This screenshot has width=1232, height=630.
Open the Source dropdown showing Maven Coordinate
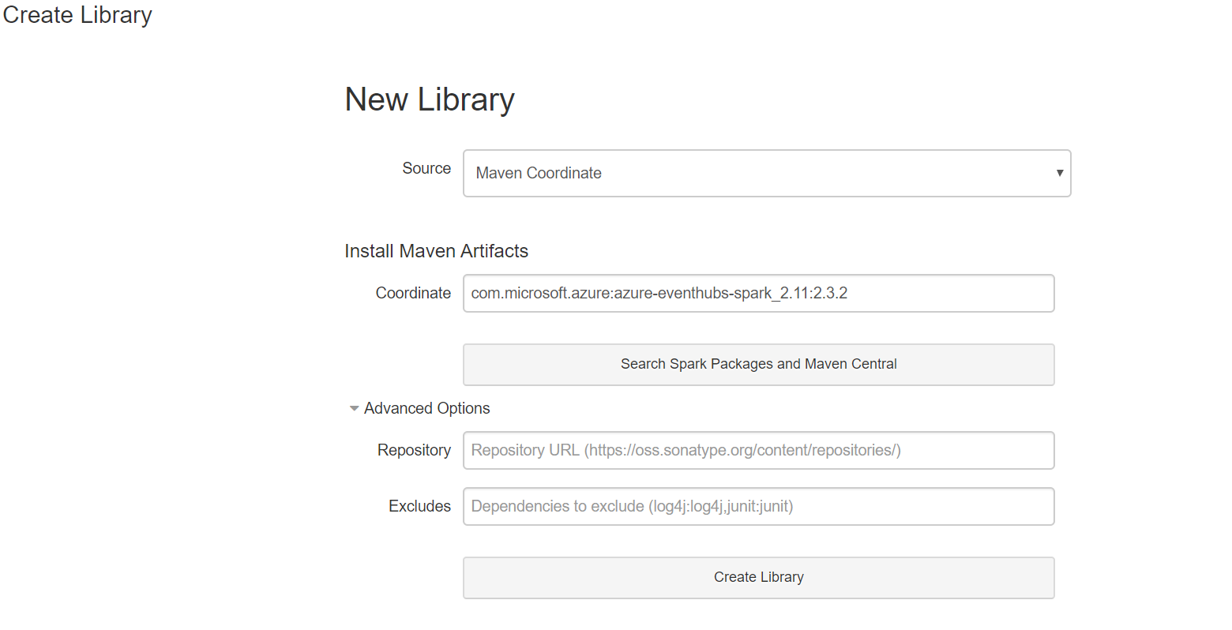point(767,173)
